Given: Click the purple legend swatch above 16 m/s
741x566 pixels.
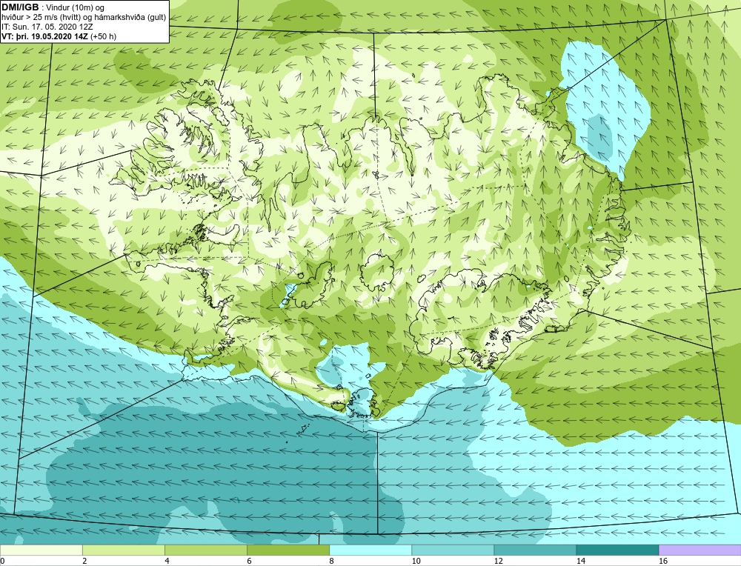Looking at the screenshot, I should click(700, 550).
